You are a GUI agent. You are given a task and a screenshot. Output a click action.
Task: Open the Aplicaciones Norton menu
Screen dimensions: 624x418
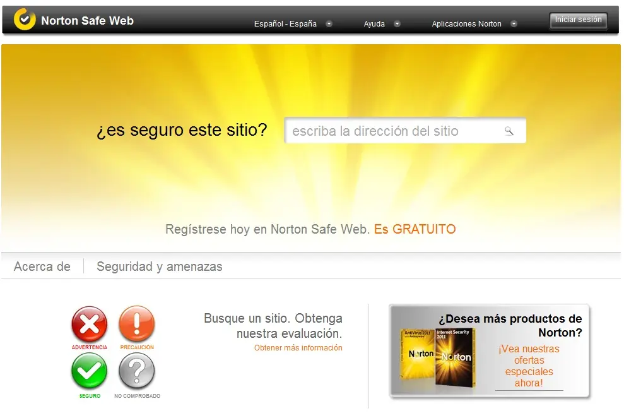466,24
